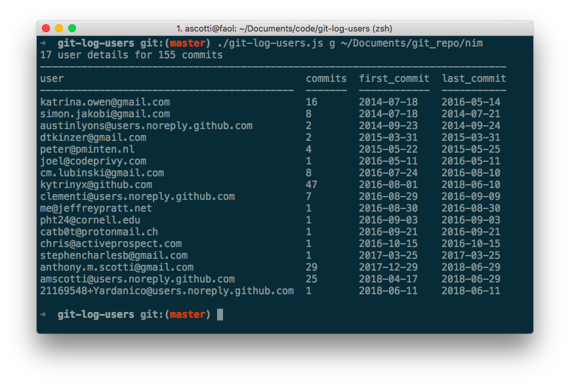The image size is (570, 386).
Task: Click dtkinzer@gmail.com email
Action: (93, 138)
